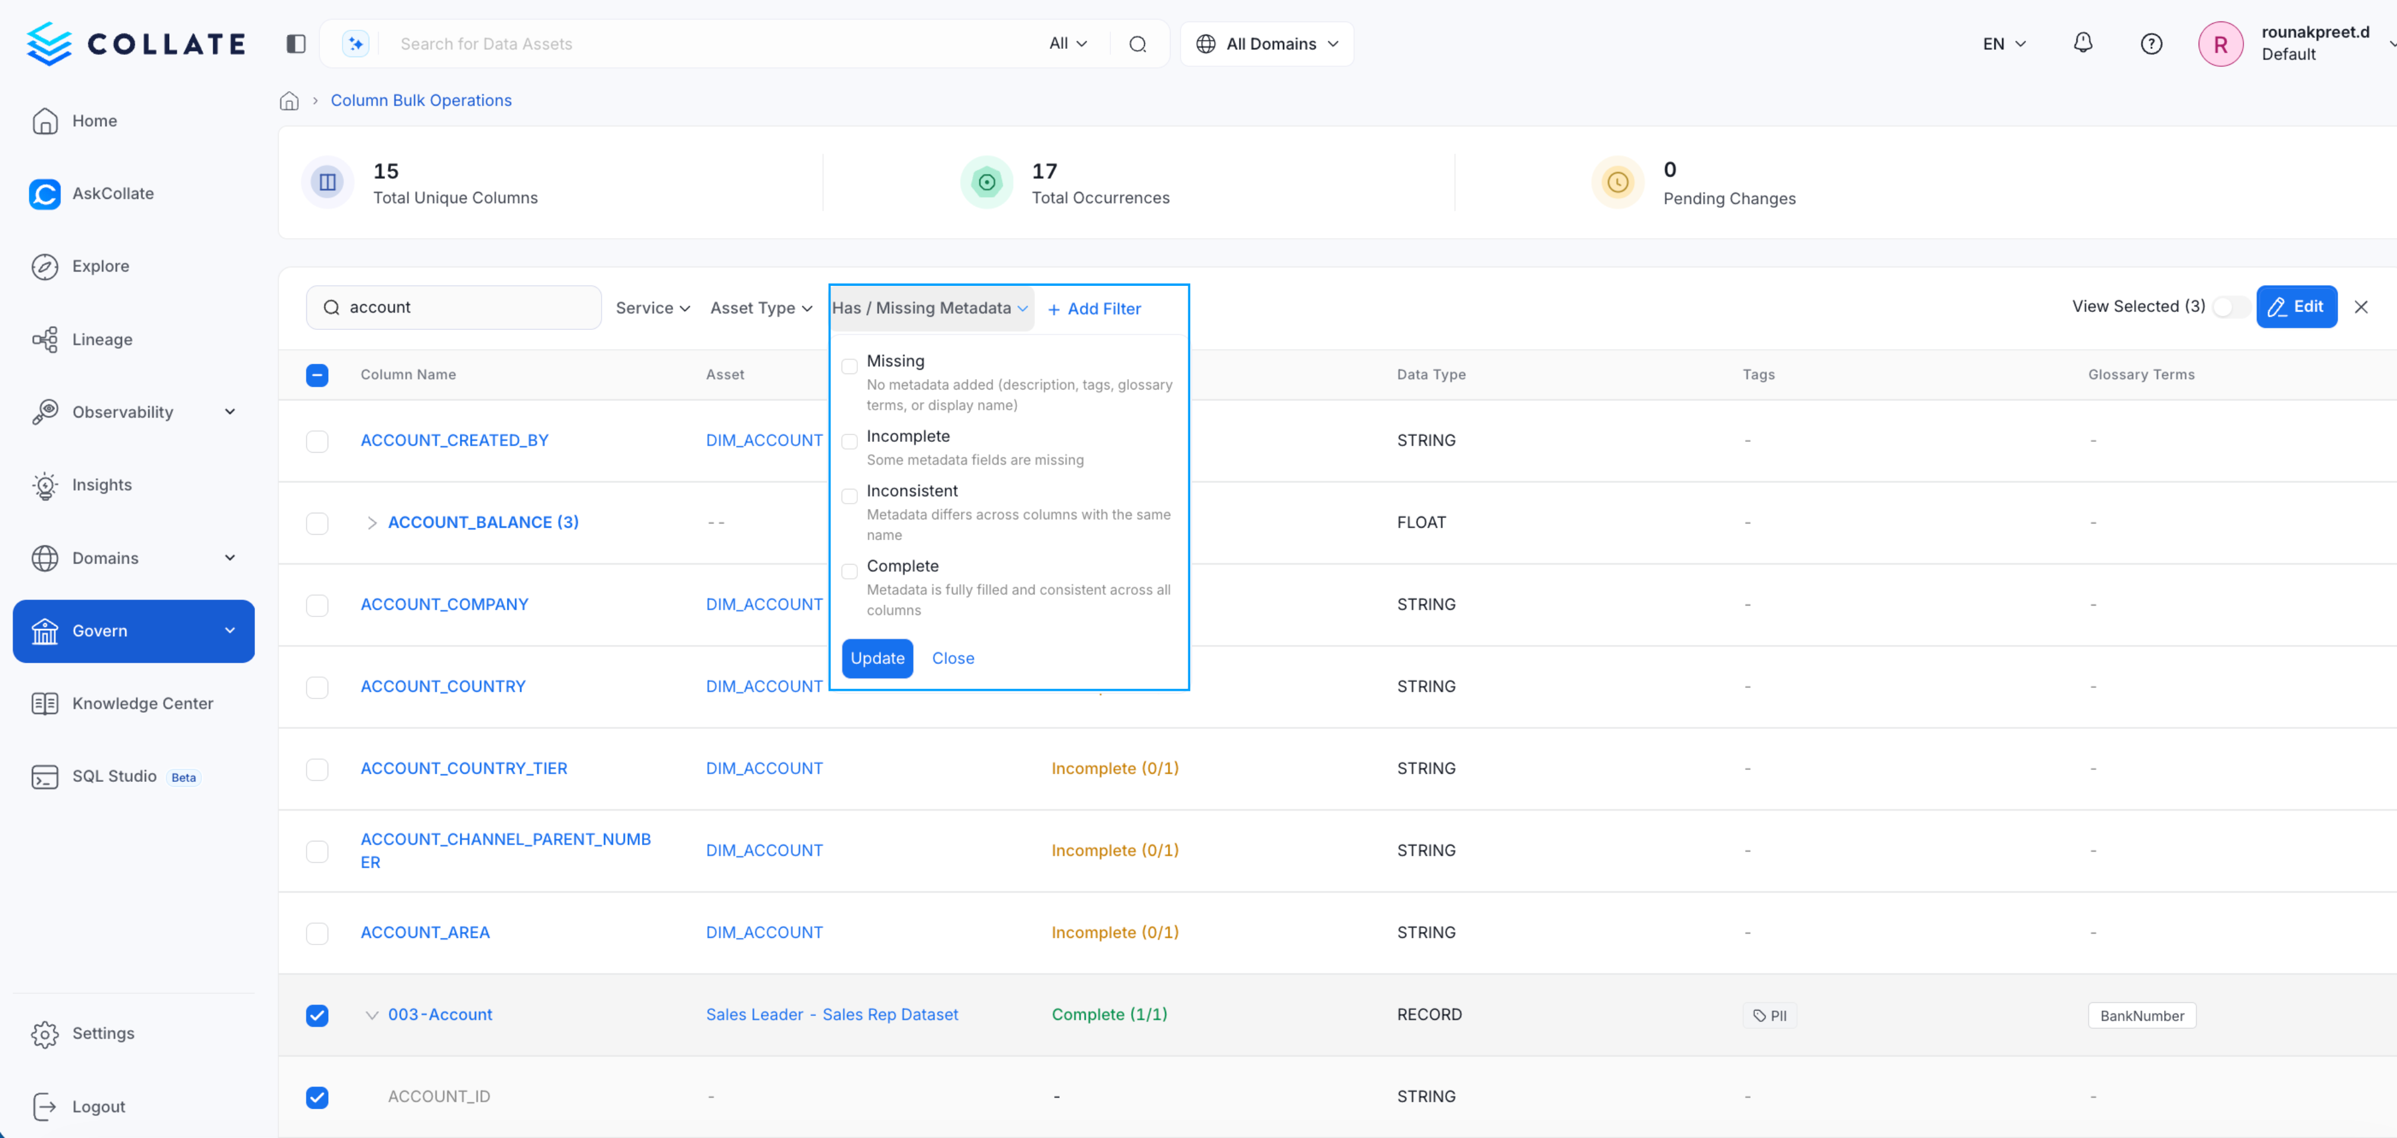
Task: Click the search magnifier in top bar
Action: click(1137, 43)
